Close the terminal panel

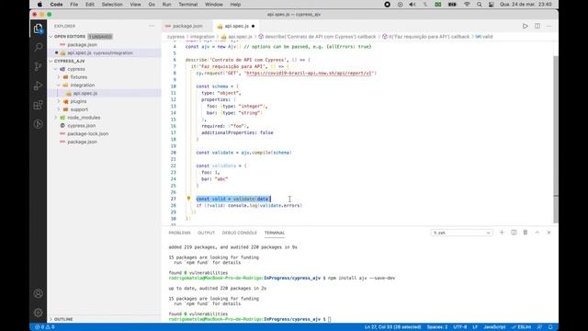tap(549, 233)
